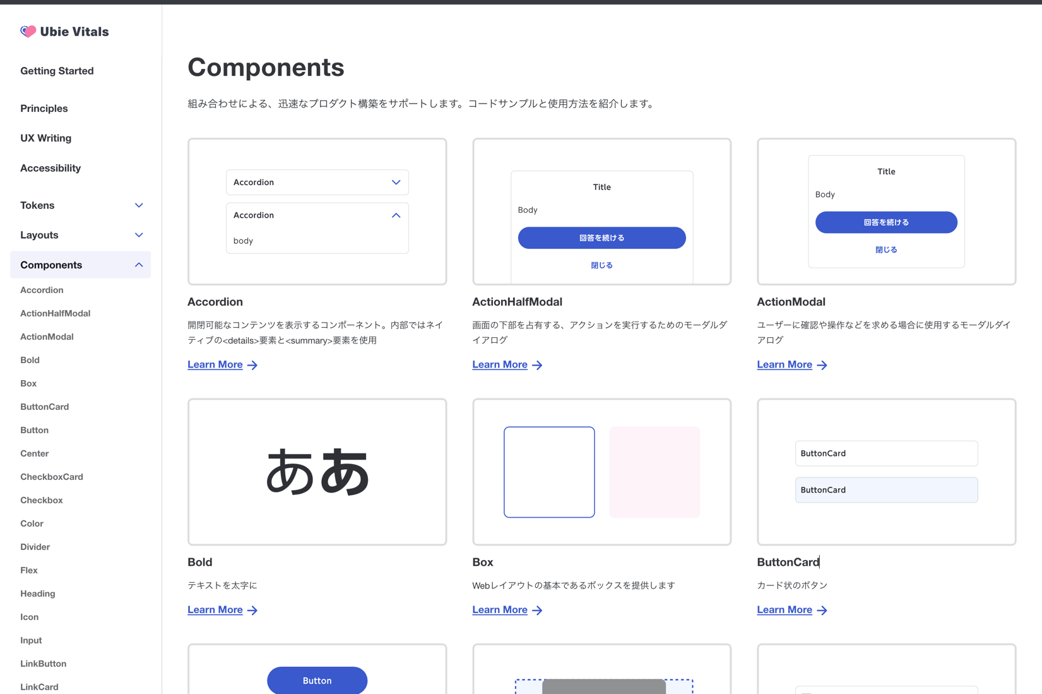Go to ButtonCard in sidebar list
The width and height of the screenshot is (1042, 694).
(44, 407)
